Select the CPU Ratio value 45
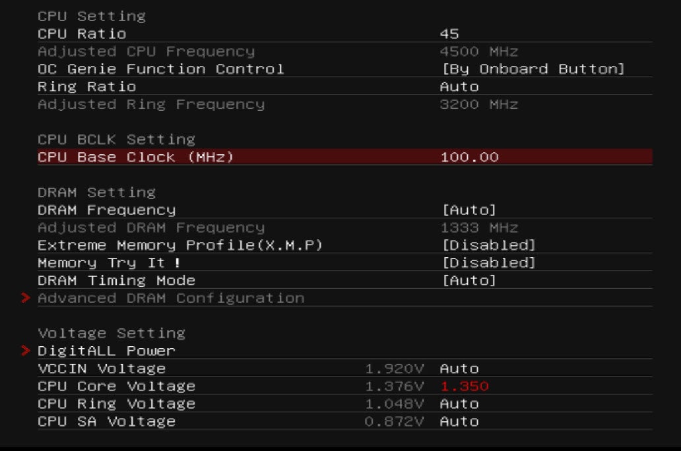 (449, 34)
